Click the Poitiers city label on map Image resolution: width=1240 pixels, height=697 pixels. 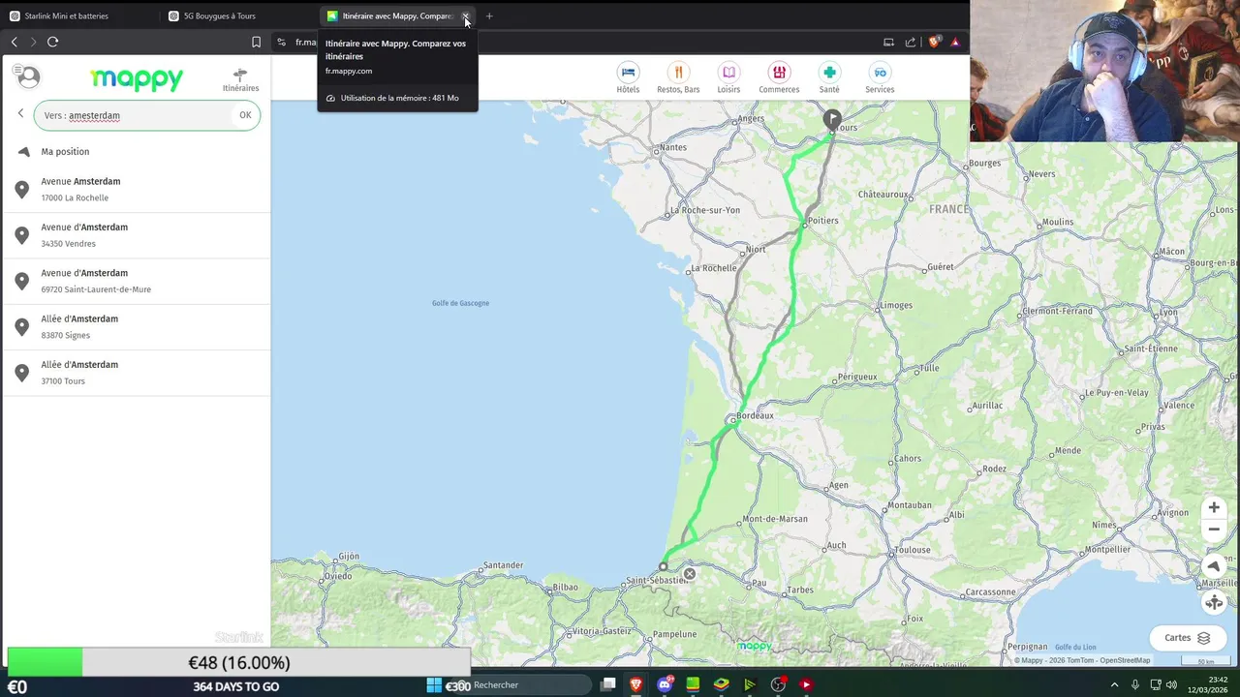pos(822,220)
